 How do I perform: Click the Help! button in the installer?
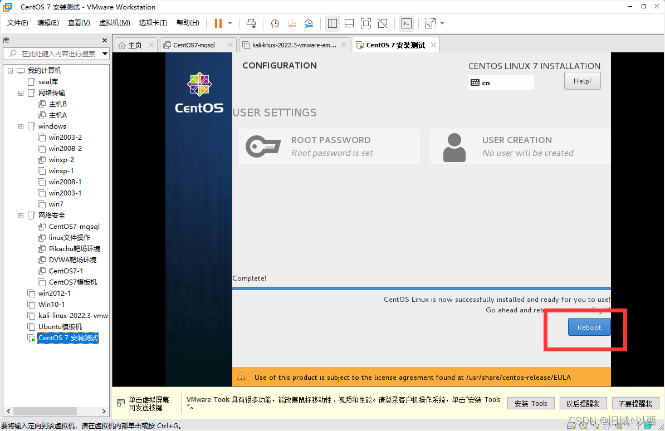point(583,81)
